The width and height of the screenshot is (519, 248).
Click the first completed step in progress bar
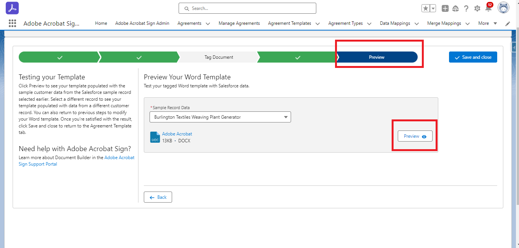pyautogui.click(x=60, y=57)
